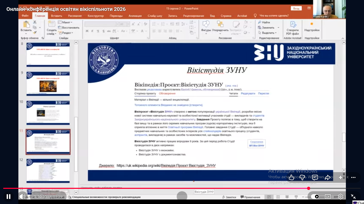
Task: Open the Вид ribbon tab
Action: coord(212,16)
